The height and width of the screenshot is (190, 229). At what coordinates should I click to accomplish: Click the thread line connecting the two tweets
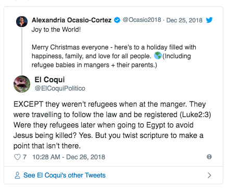click(x=22, y=52)
